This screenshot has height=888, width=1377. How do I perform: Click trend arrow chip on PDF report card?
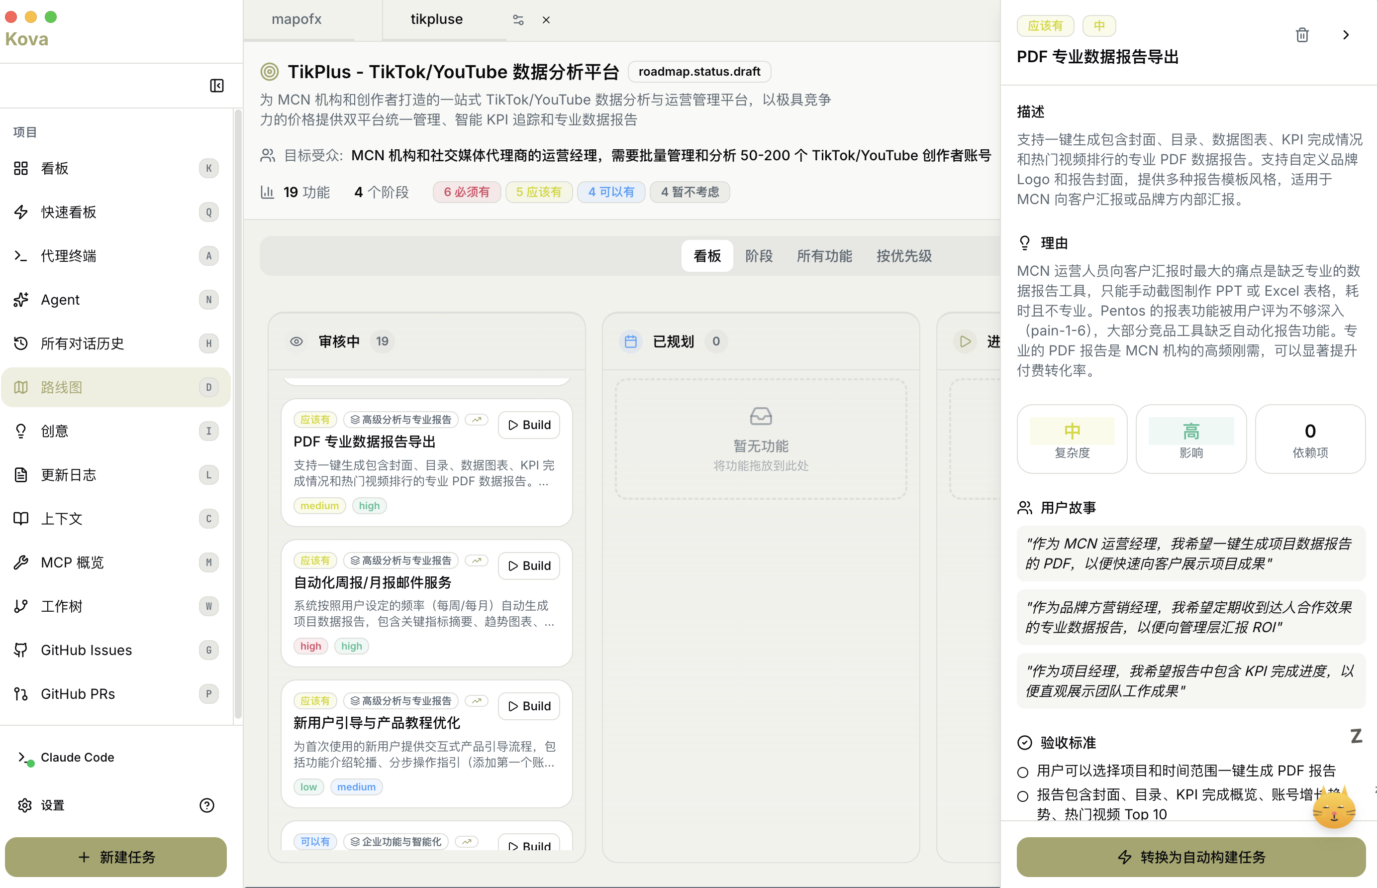tap(477, 420)
